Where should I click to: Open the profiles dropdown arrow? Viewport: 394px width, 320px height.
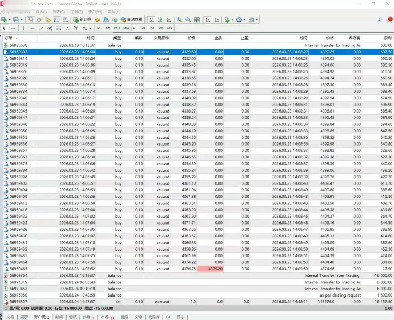tap(21, 20)
